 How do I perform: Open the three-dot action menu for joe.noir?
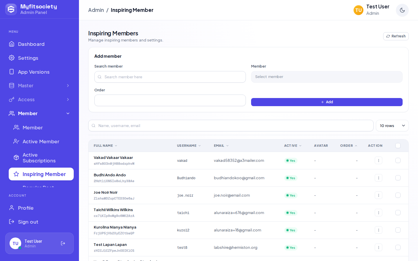tap(378, 195)
